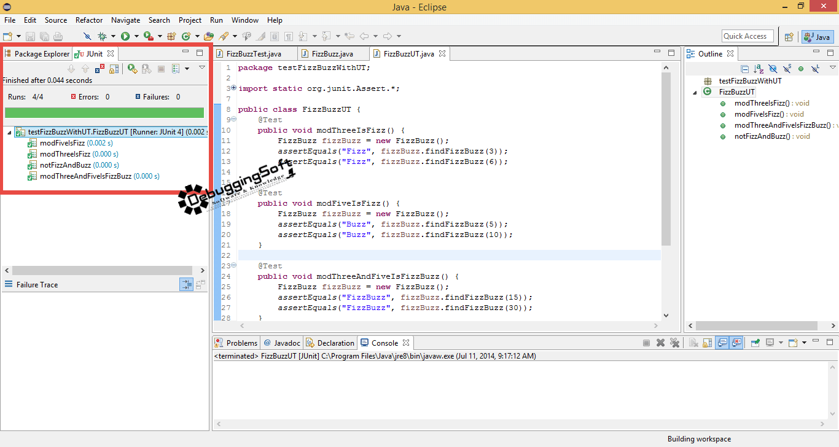Switch to the Java perspective button
This screenshot has height=447, width=839.
[x=817, y=36]
